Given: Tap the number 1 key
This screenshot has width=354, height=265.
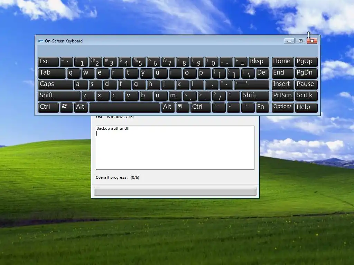Looking at the screenshot, I should 81,62.
